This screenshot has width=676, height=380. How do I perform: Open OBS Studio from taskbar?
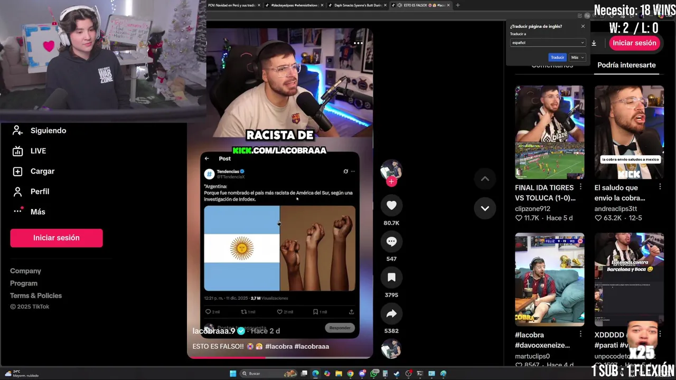(408, 374)
